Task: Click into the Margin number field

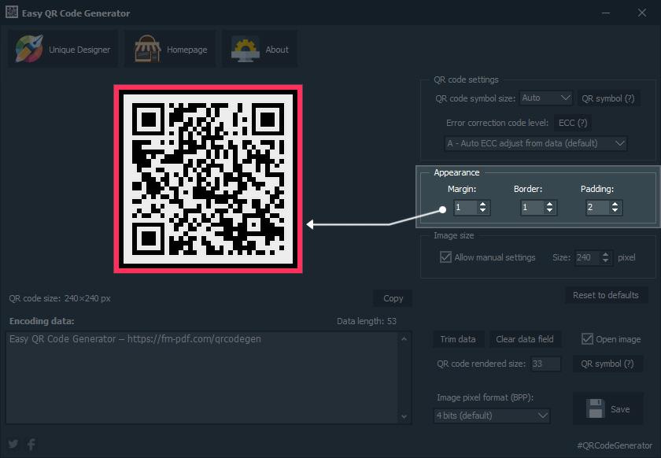Action: pos(465,208)
